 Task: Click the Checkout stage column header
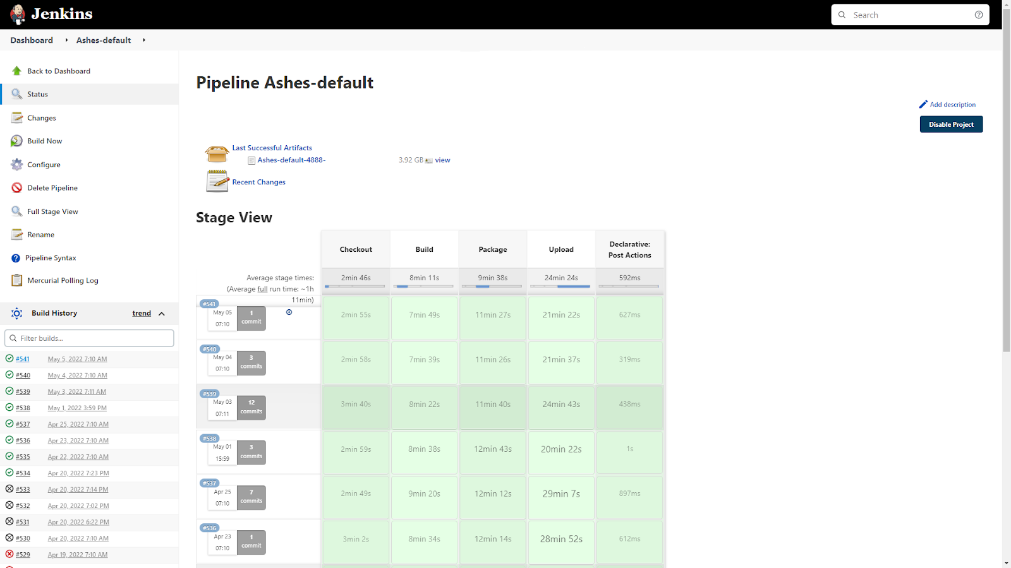point(356,250)
